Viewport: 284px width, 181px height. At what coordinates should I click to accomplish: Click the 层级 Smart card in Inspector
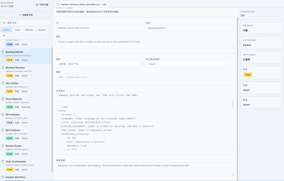[261, 88]
